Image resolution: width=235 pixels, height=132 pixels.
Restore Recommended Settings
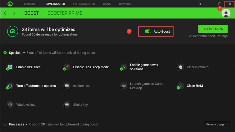coord(208,36)
